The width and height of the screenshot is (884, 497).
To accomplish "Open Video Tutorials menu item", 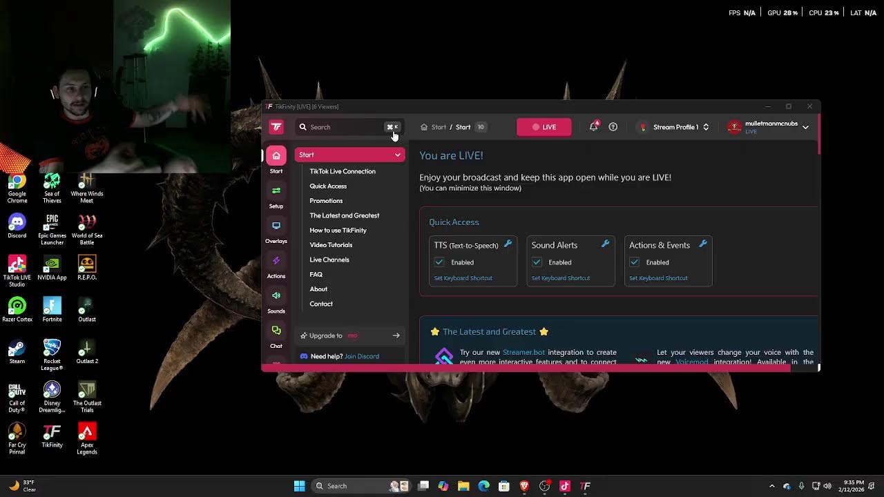I will pos(331,245).
